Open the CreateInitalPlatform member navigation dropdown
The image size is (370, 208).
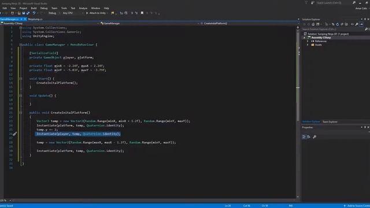tap(249, 23)
